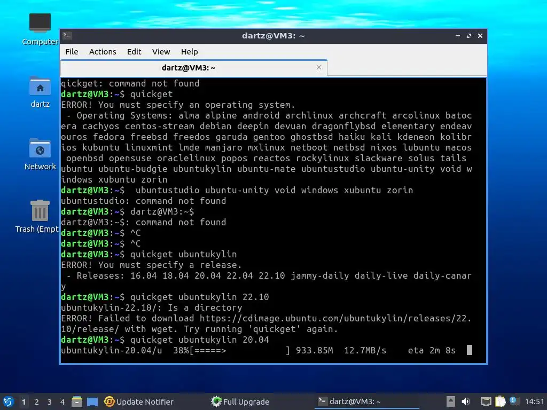Launch file manager from taskbar
The width and height of the screenshot is (547, 410).
click(x=77, y=401)
